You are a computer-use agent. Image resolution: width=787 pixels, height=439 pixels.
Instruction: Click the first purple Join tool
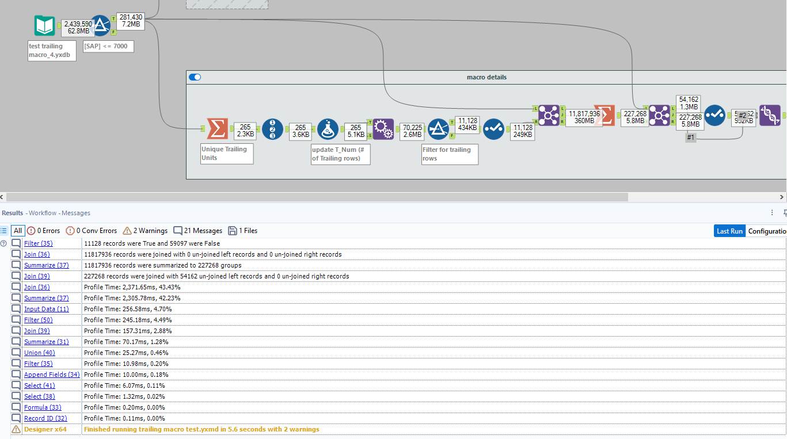point(549,114)
